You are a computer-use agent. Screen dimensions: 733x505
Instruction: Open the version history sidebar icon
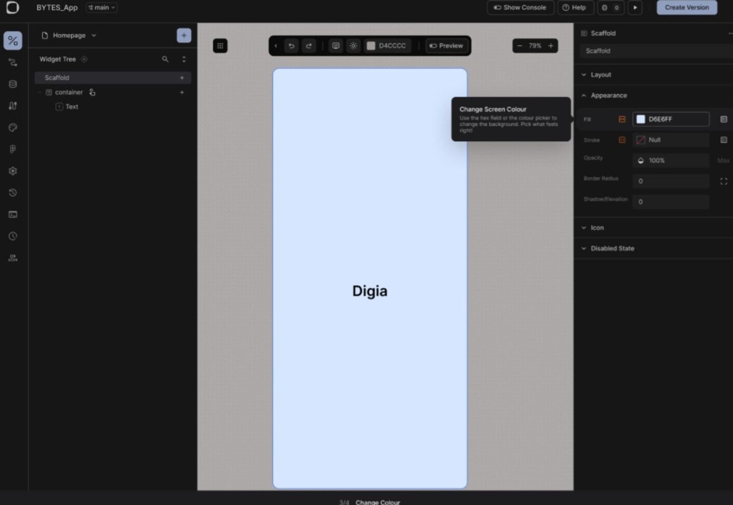[x=13, y=193]
